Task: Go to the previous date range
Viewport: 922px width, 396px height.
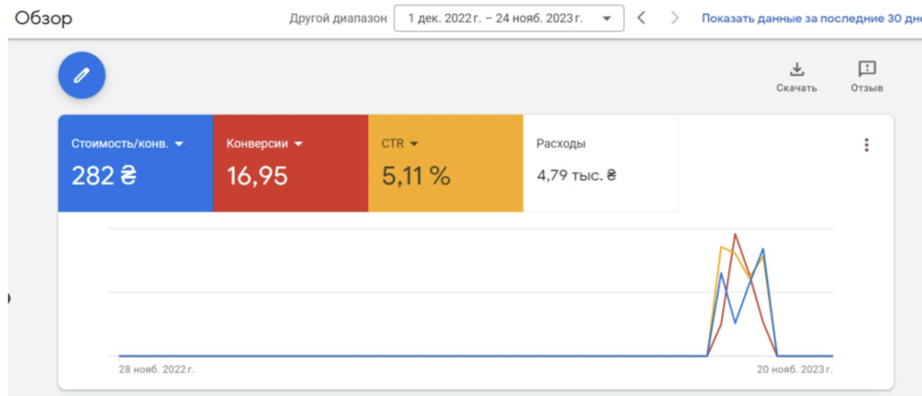Action: 641,18
